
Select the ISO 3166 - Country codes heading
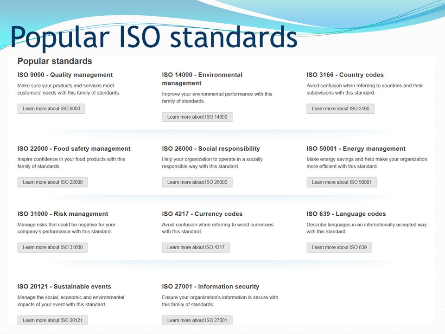[345, 75]
